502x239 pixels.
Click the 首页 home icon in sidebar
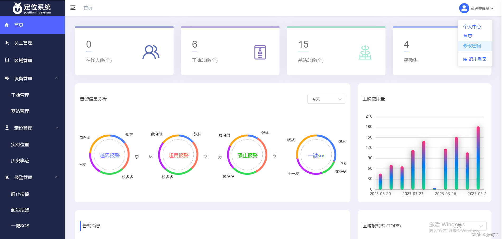coord(7,25)
